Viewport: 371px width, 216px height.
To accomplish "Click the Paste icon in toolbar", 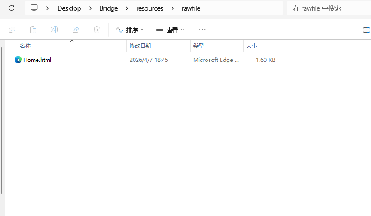I will click(x=33, y=30).
